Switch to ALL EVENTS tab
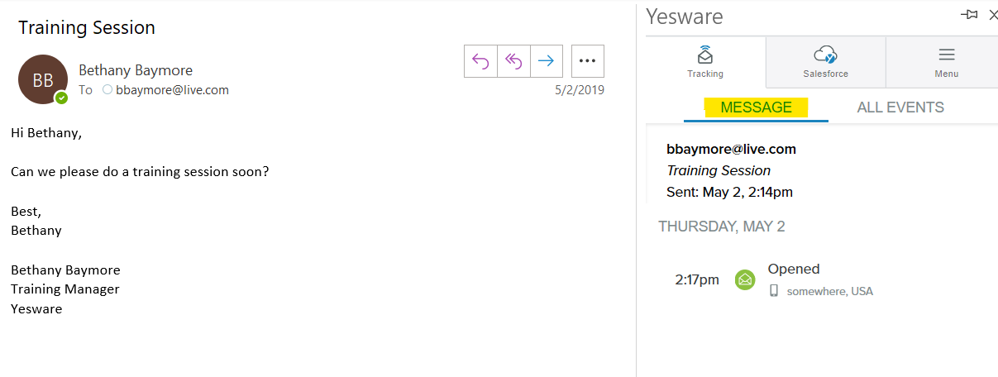The height and width of the screenshot is (377, 998). point(900,107)
